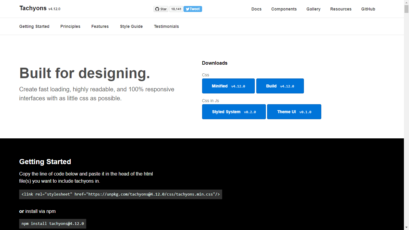The image size is (409, 230).
Task: Click the Build v4.12.0 button
Action: tap(280, 86)
